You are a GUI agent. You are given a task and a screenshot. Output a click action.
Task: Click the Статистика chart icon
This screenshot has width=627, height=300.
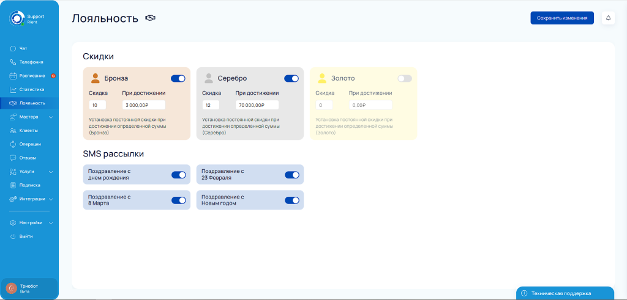(13, 89)
